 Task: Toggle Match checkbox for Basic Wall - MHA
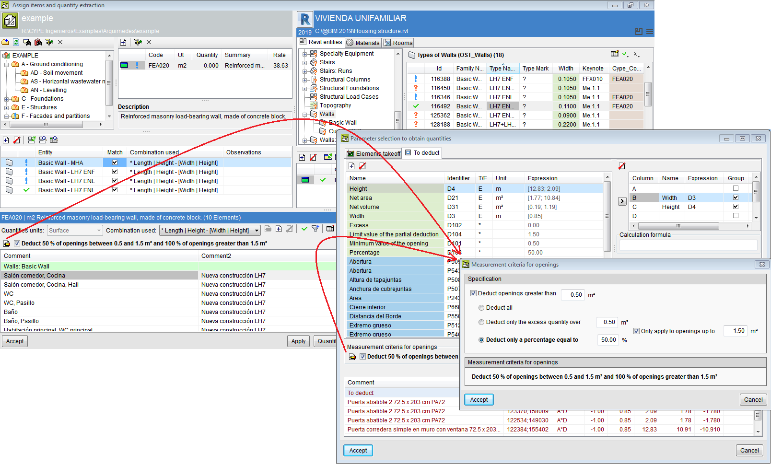click(115, 163)
